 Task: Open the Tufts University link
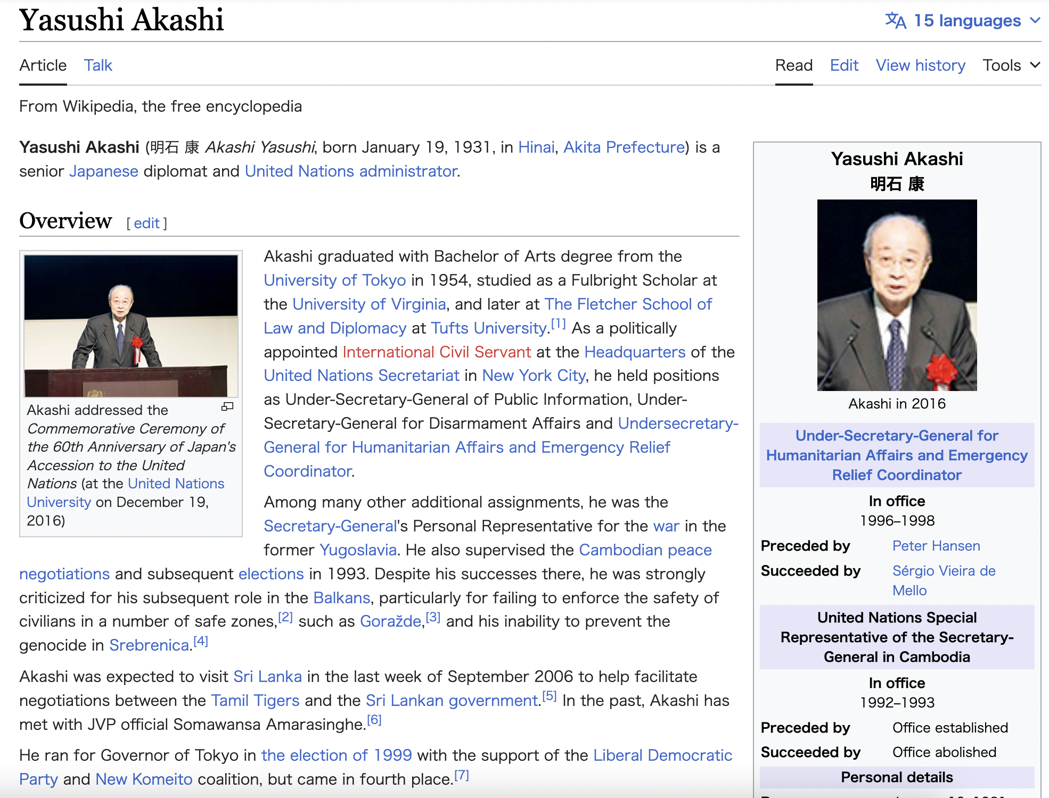pyautogui.click(x=489, y=328)
